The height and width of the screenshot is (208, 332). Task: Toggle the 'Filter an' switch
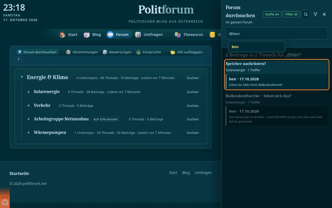[x=292, y=14]
